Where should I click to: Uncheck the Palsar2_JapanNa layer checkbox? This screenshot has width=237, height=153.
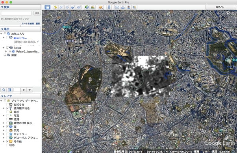click(10, 51)
